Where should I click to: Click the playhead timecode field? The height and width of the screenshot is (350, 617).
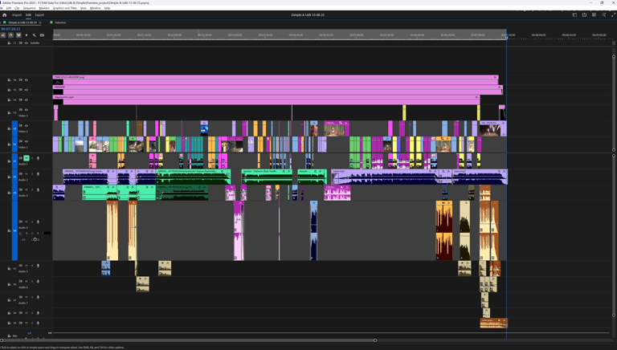tap(10, 29)
